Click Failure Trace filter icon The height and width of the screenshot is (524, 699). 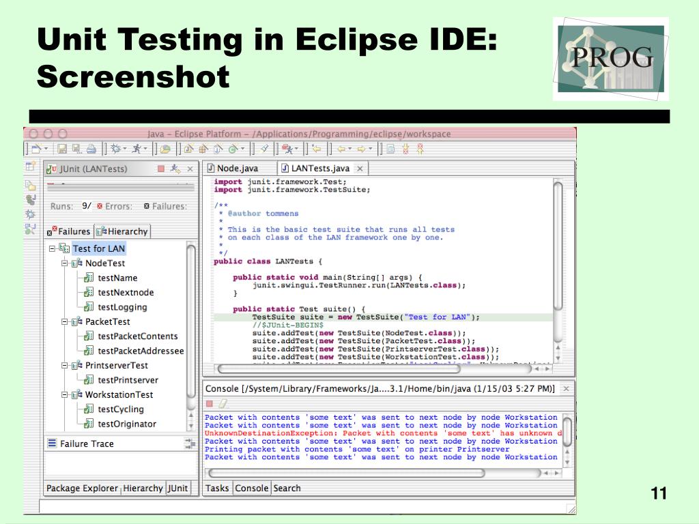[x=190, y=443]
